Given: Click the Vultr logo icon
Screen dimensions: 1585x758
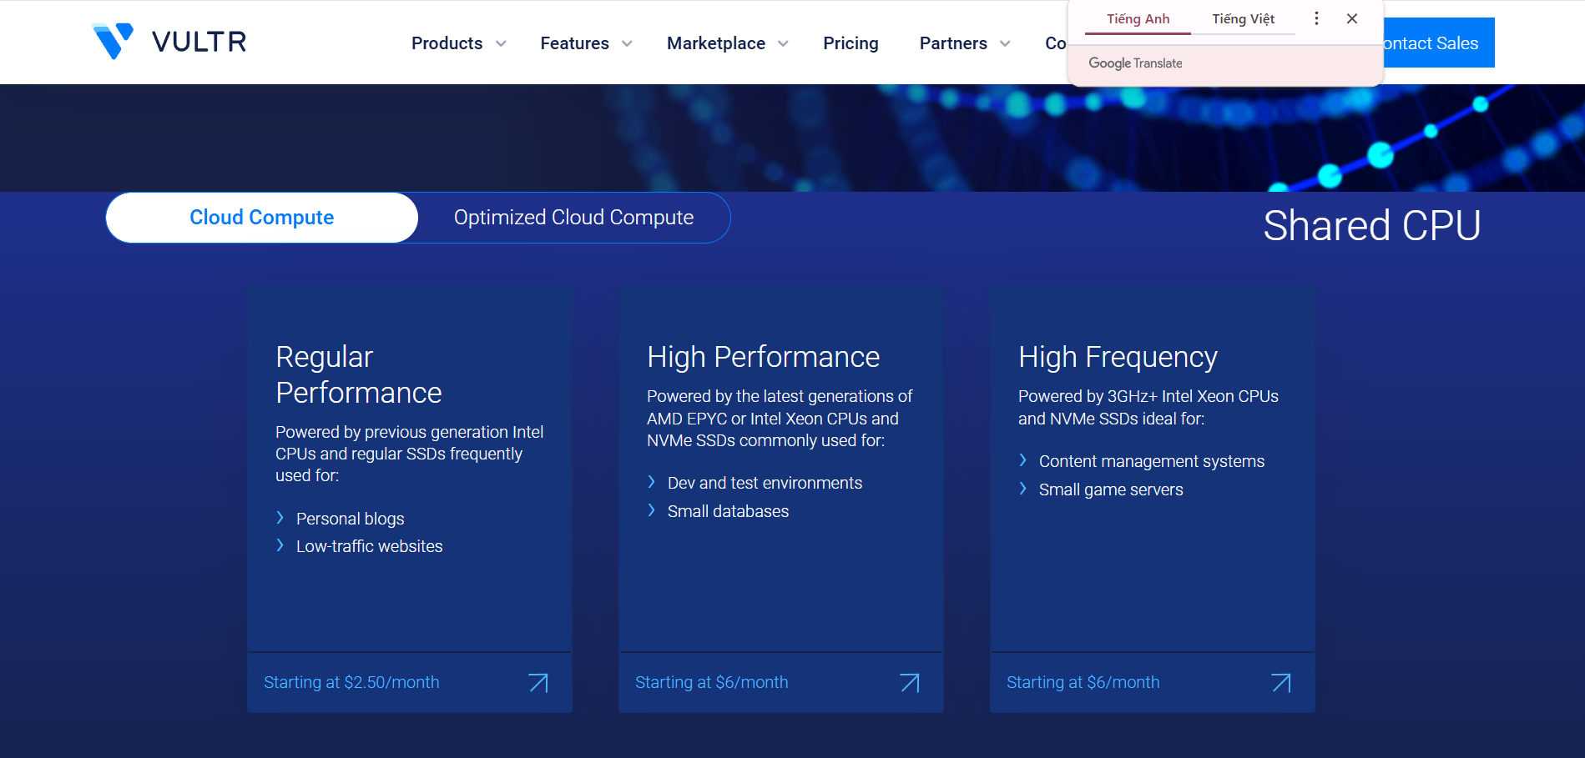Looking at the screenshot, I should coord(113,41).
